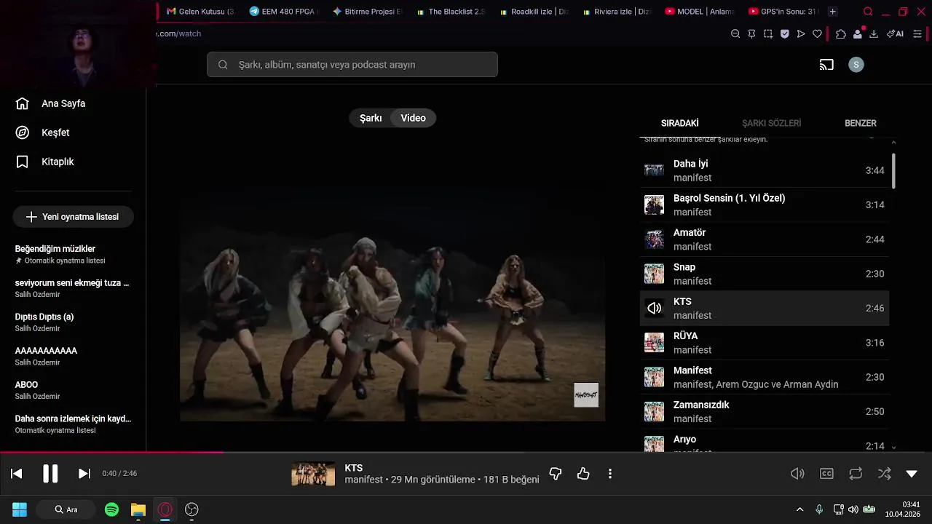The image size is (932, 524).
Task: Collapse the player page with down arrow
Action: coord(912,474)
